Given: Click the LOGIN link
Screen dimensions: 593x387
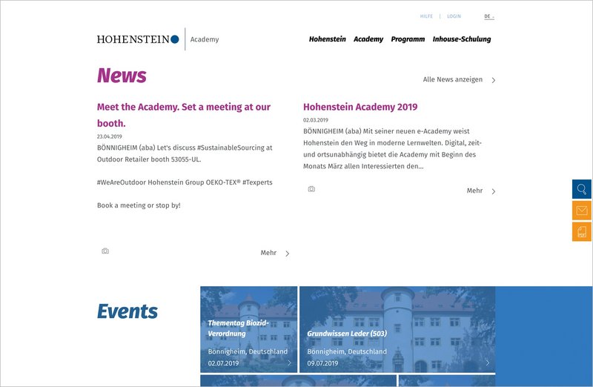Looking at the screenshot, I should click(x=454, y=16).
